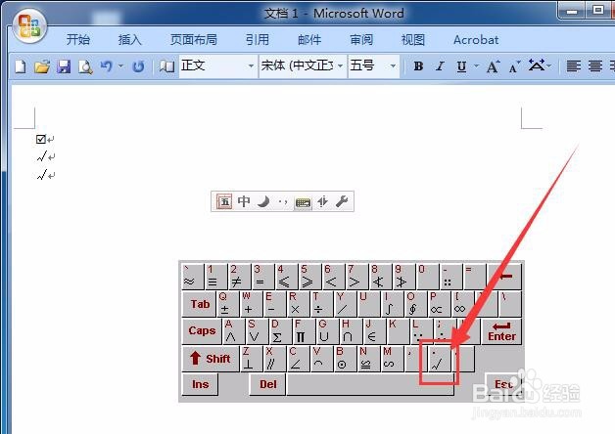Click the F key with Π symbol
Viewport: 615px width, 434px height.
pos(304,331)
